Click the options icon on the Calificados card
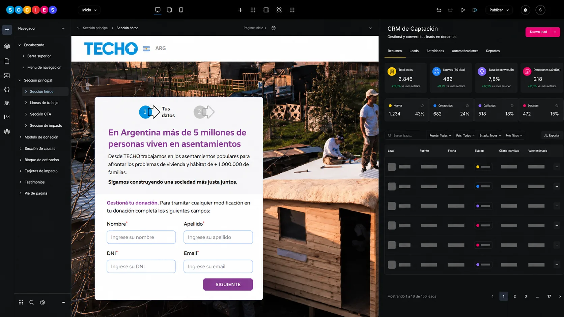The width and height of the screenshot is (564, 317). pos(512,106)
